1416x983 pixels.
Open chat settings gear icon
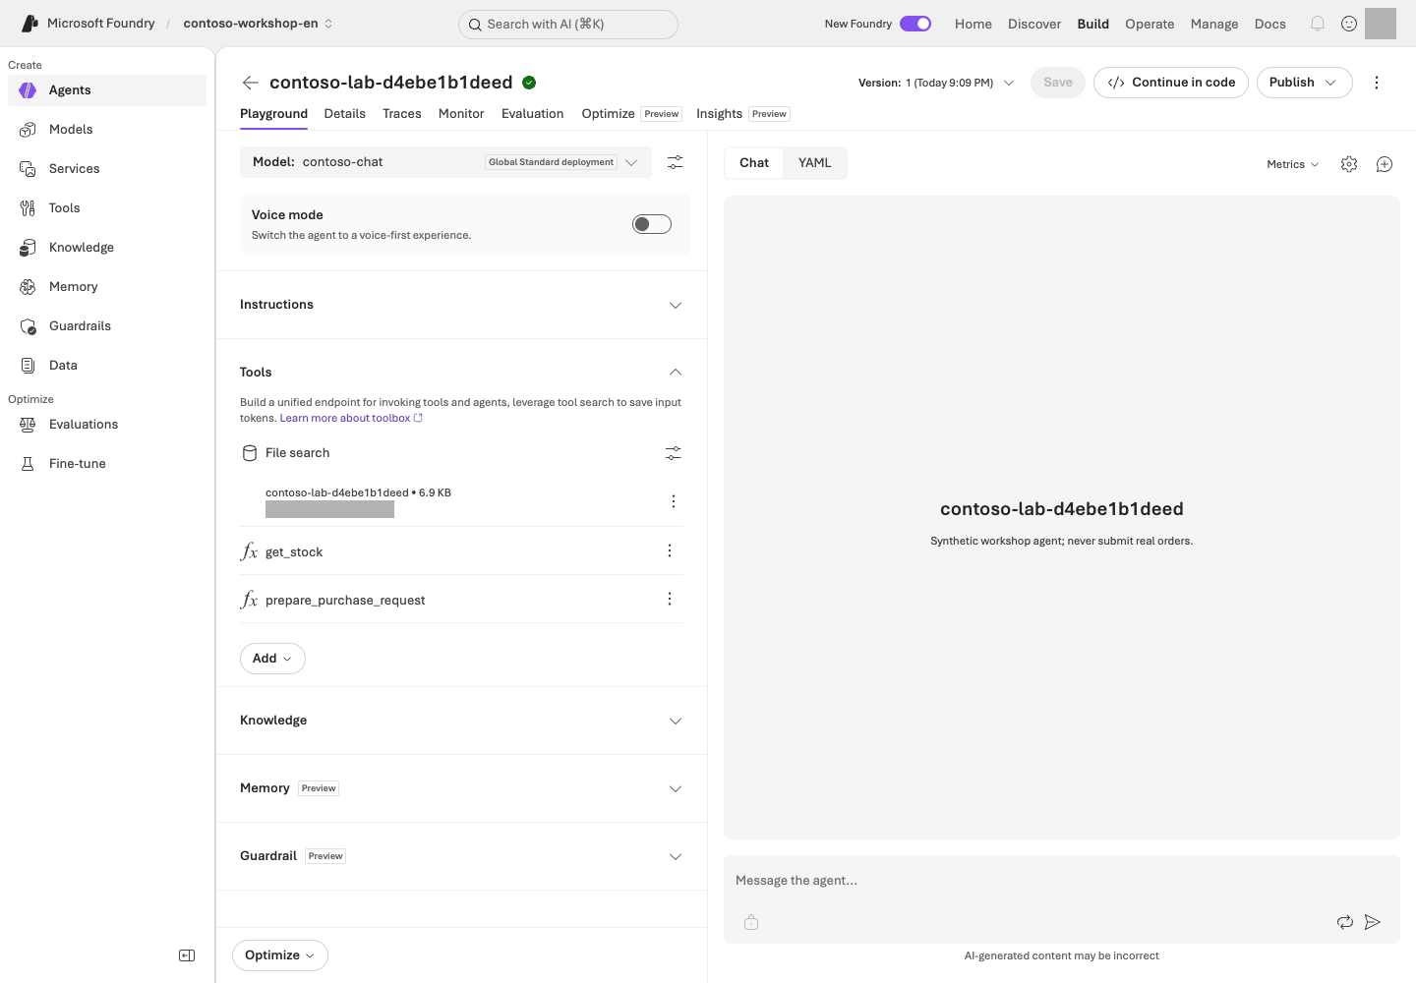(x=1349, y=164)
